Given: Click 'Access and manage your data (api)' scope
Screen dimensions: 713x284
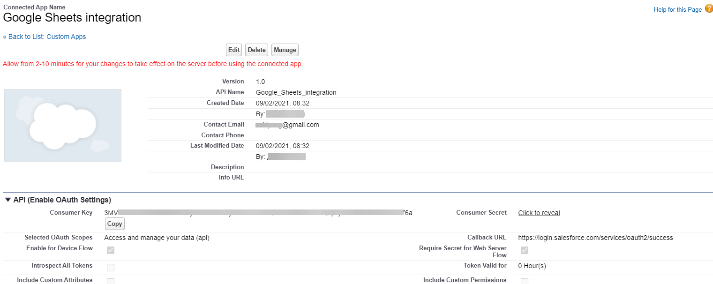Looking at the screenshot, I should [157, 238].
